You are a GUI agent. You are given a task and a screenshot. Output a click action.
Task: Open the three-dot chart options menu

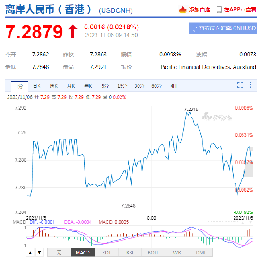(251, 85)
